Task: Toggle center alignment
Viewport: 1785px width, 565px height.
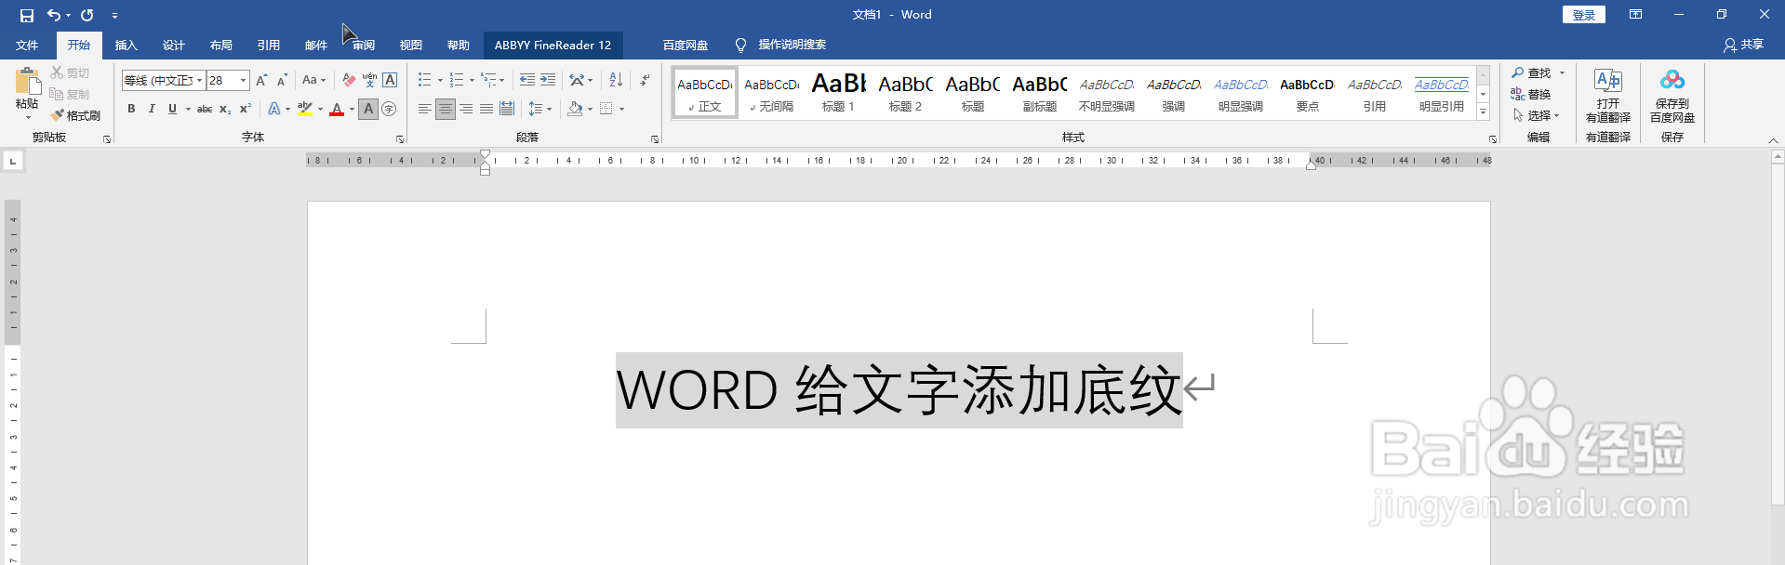Action: (446, 109)
